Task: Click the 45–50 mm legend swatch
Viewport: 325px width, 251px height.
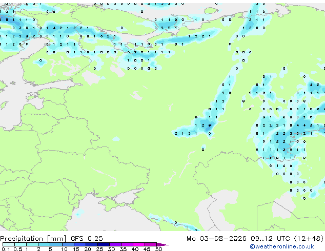Action: click(x=151, y=244)
